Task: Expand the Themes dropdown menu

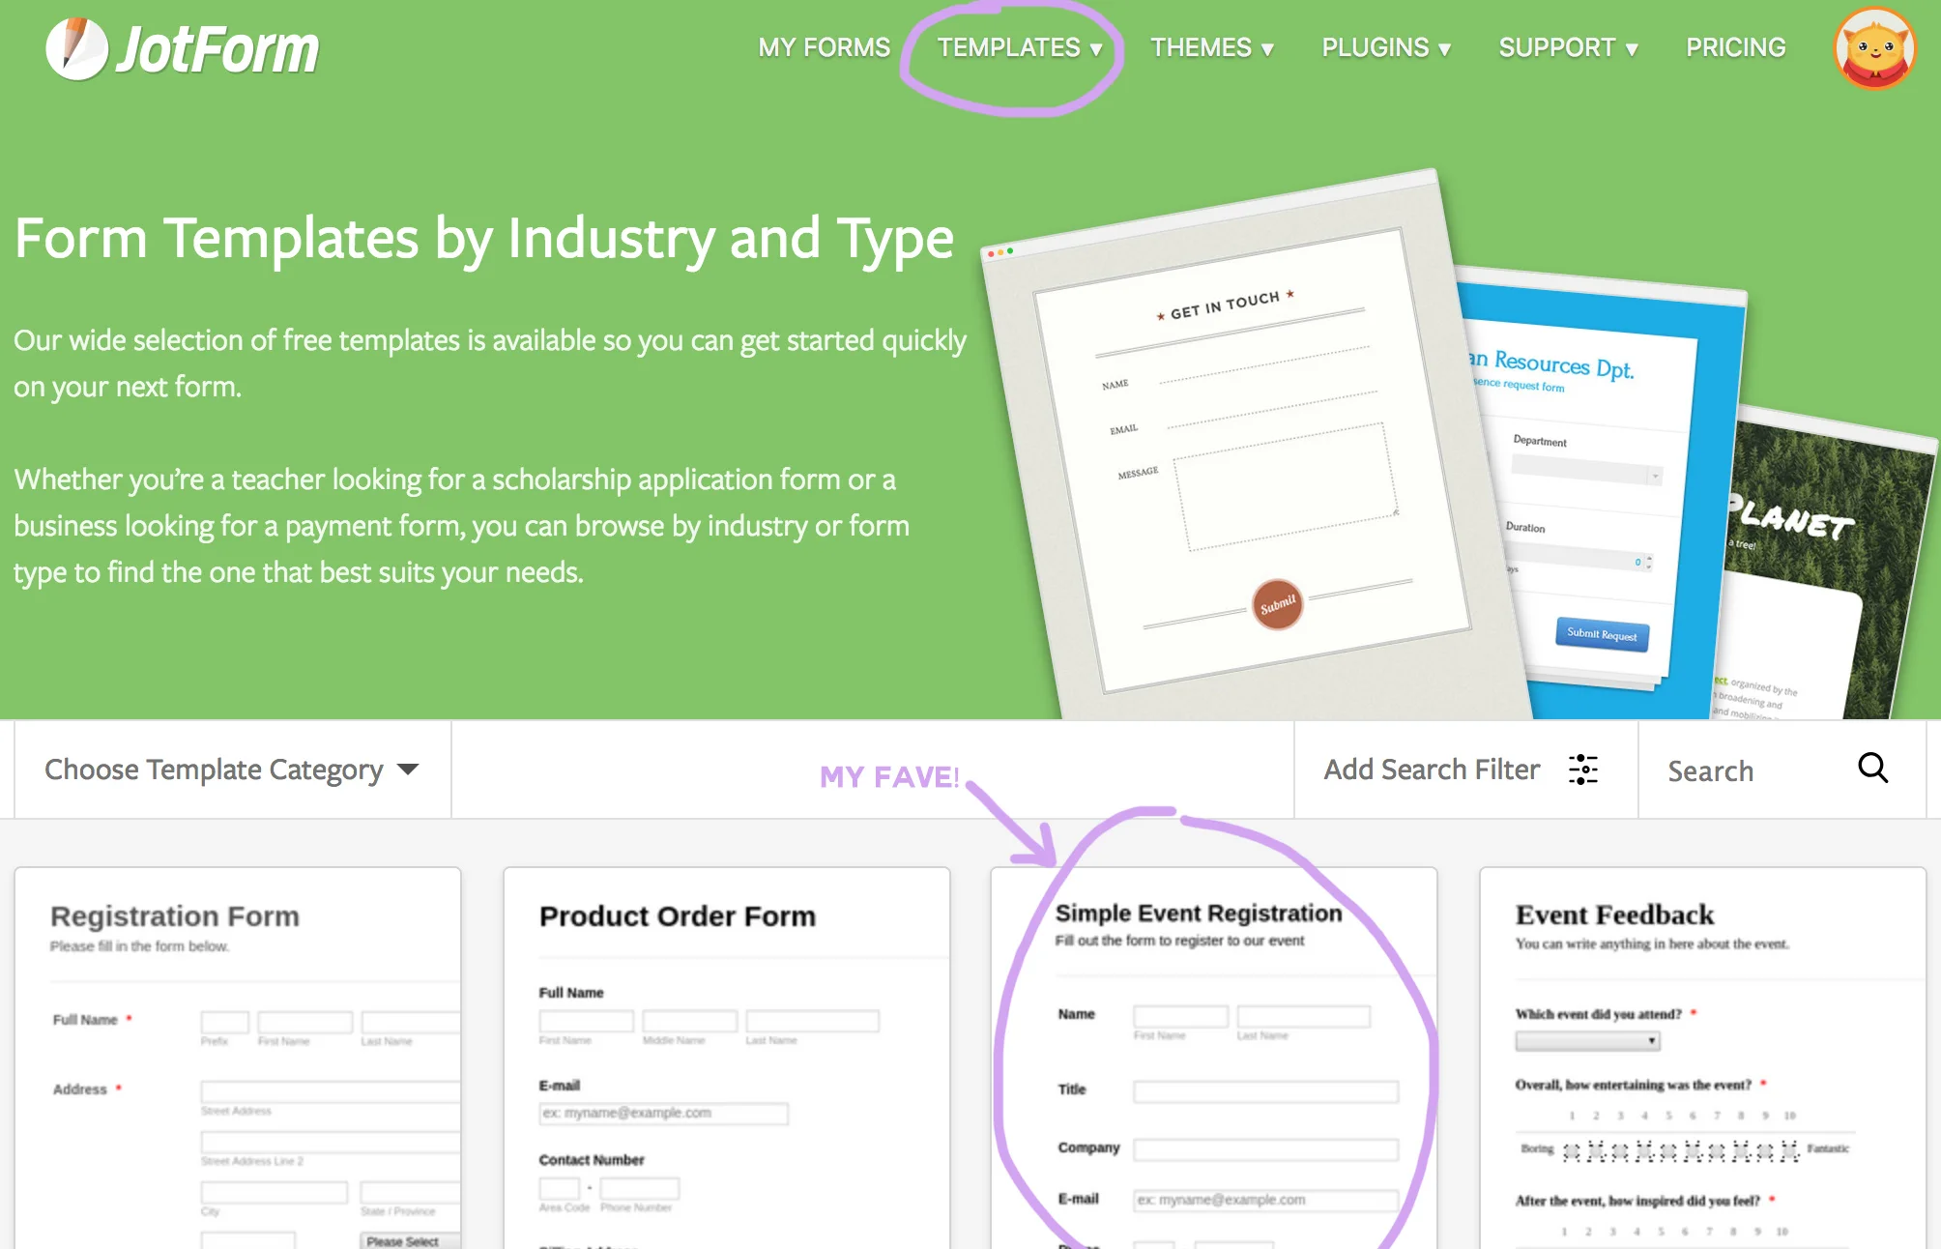Action: (1212, 47)
